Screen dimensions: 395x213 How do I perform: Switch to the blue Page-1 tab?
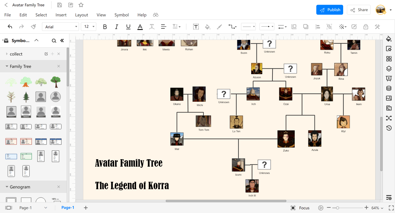click(68, 207)
